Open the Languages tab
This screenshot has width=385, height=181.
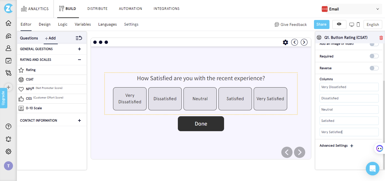pyautogui.click(x=107, y=24)
